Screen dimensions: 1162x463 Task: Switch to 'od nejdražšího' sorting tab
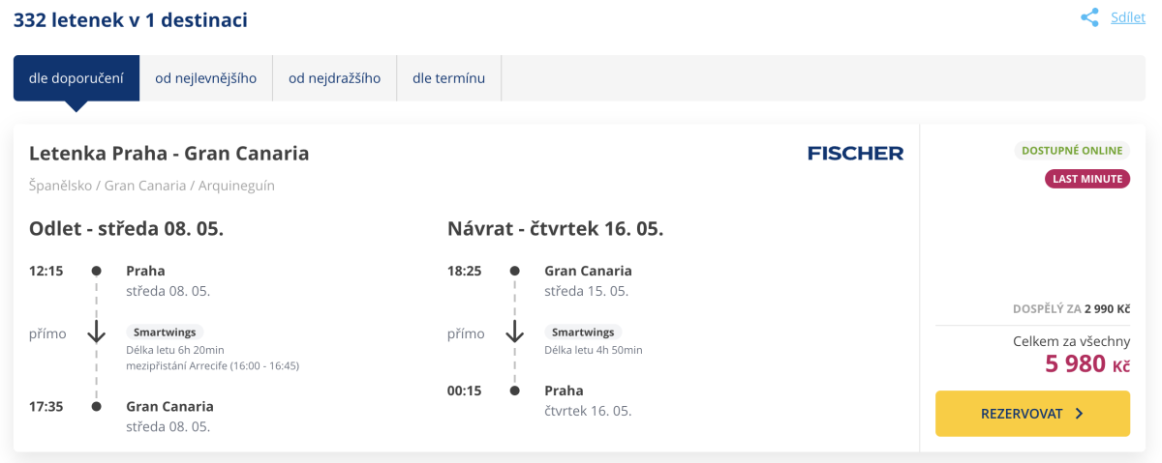(x=335, y=78)
